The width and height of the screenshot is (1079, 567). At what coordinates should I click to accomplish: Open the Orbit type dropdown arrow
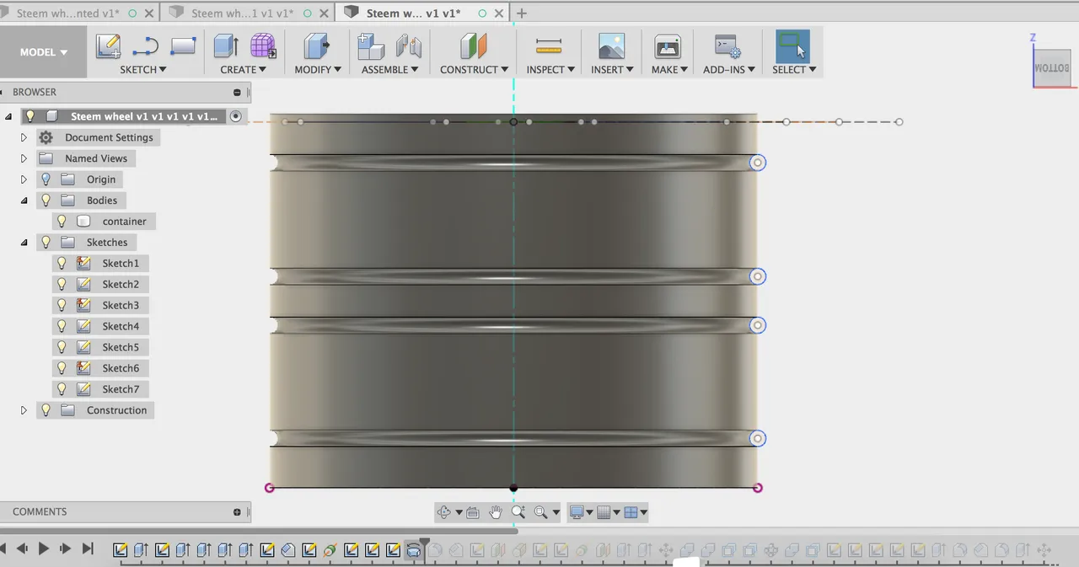[x=459, y=512]
